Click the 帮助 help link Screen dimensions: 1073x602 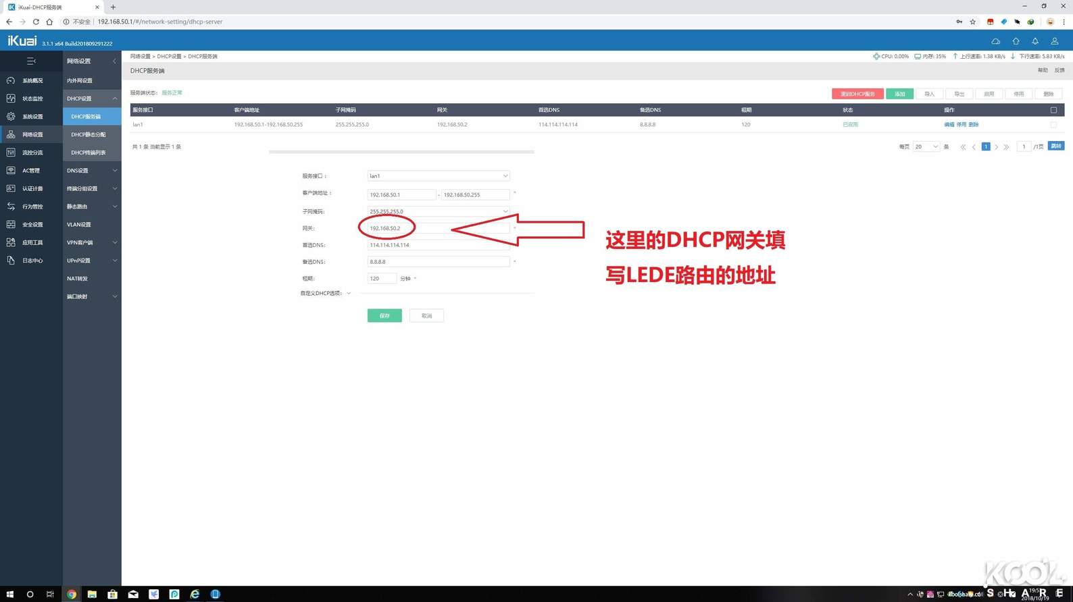pos(1043,70)
